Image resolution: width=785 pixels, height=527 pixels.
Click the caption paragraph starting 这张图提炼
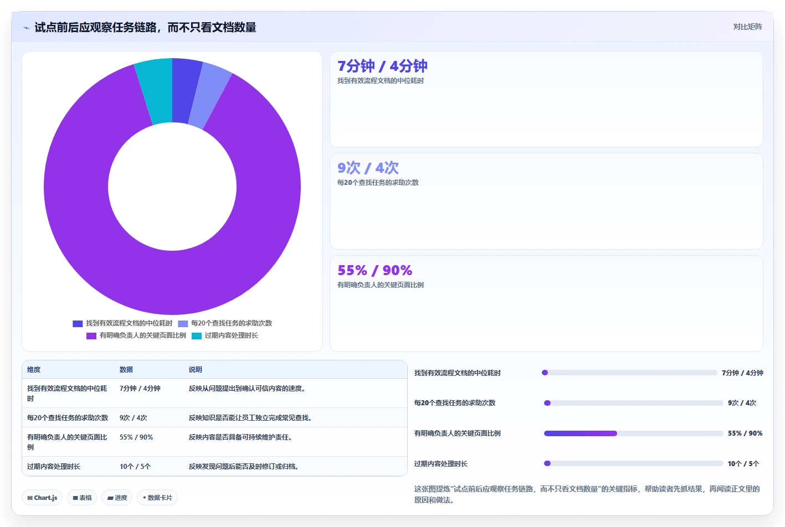pos(587,494)
